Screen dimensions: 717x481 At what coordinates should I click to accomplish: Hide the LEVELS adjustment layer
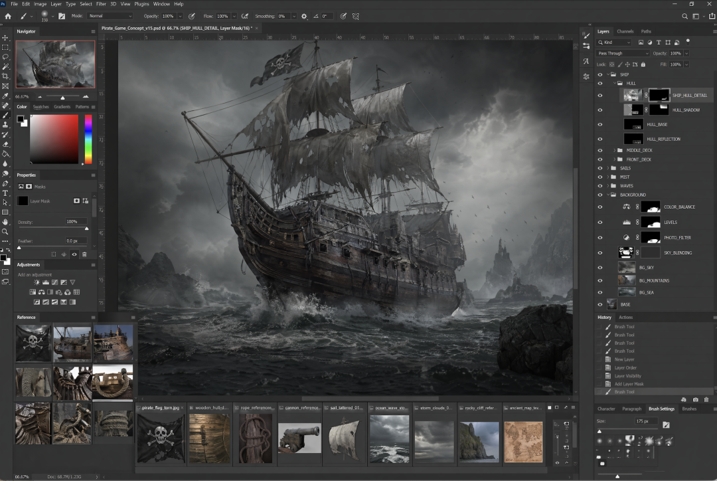[x=600, y=223]
